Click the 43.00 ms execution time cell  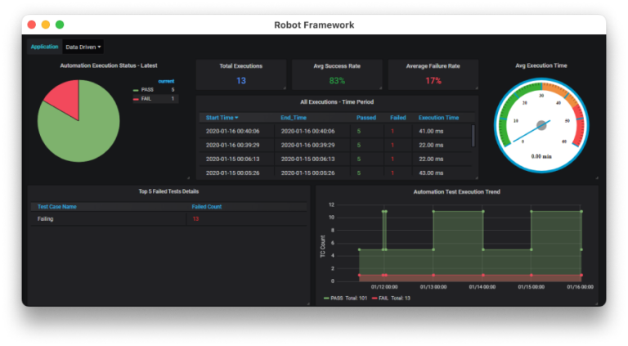[431, 173]
